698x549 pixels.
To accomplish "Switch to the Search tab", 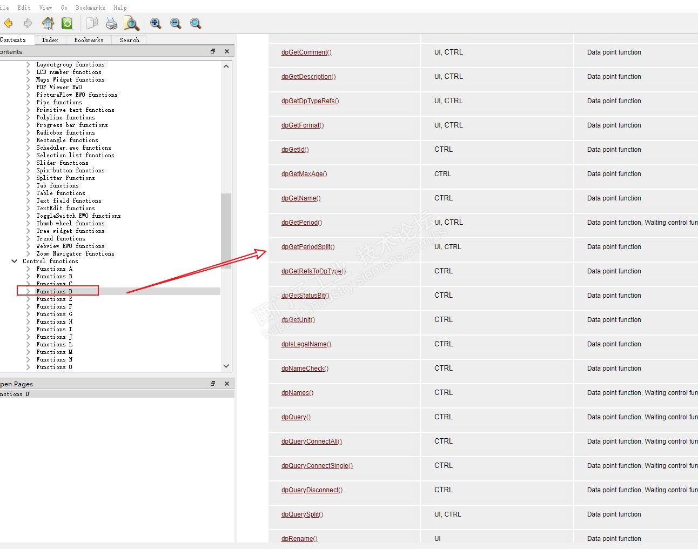I will point(129,40).
